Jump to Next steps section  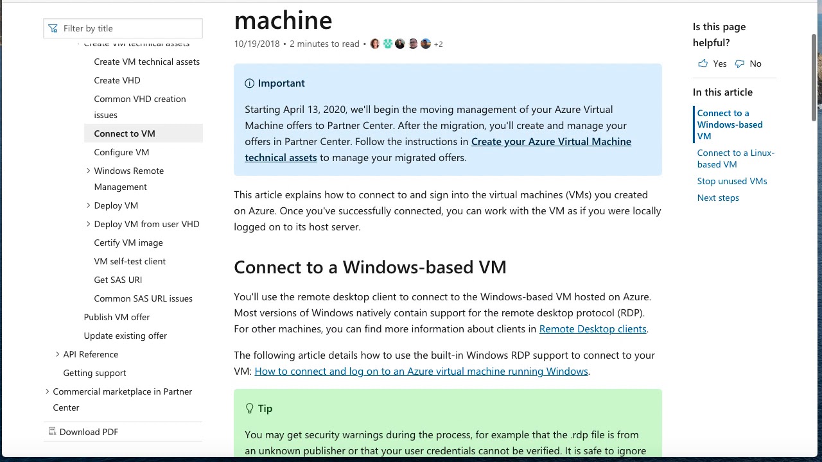tap(718, 198)
